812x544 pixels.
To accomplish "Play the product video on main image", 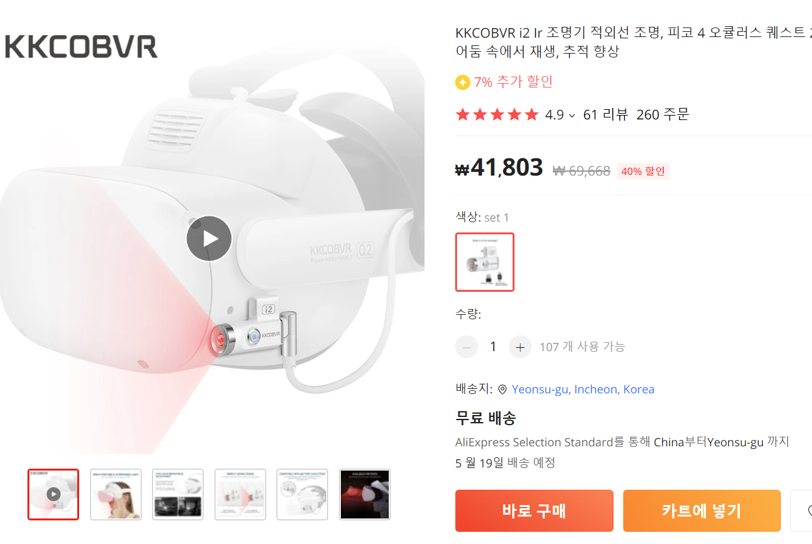I will 209,239.
